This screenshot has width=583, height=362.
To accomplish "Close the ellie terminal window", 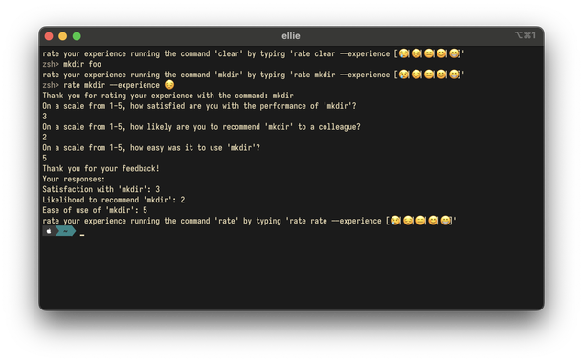I will point(49,36).
